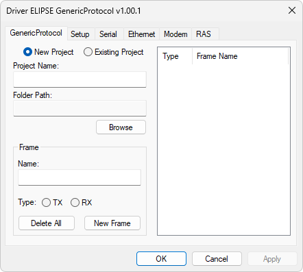The height and width of the screenshot is (272, 303).
Task: Click the Project Name input field
Action: point(80,79)
